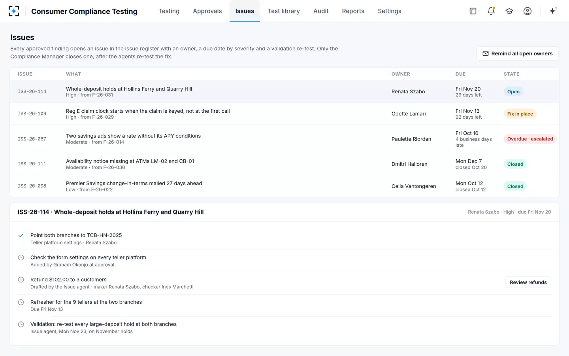Click the app logo icon beside Consumer Compliance Testing

tap(14, 11)
